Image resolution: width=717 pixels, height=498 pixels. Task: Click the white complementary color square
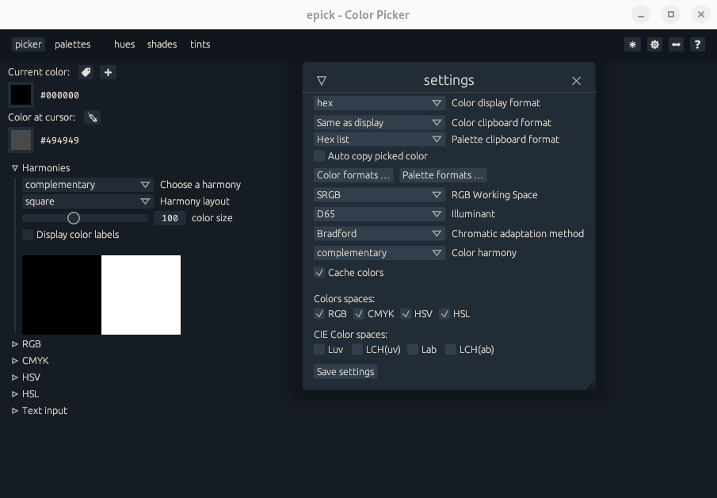(x=141, y=295)
